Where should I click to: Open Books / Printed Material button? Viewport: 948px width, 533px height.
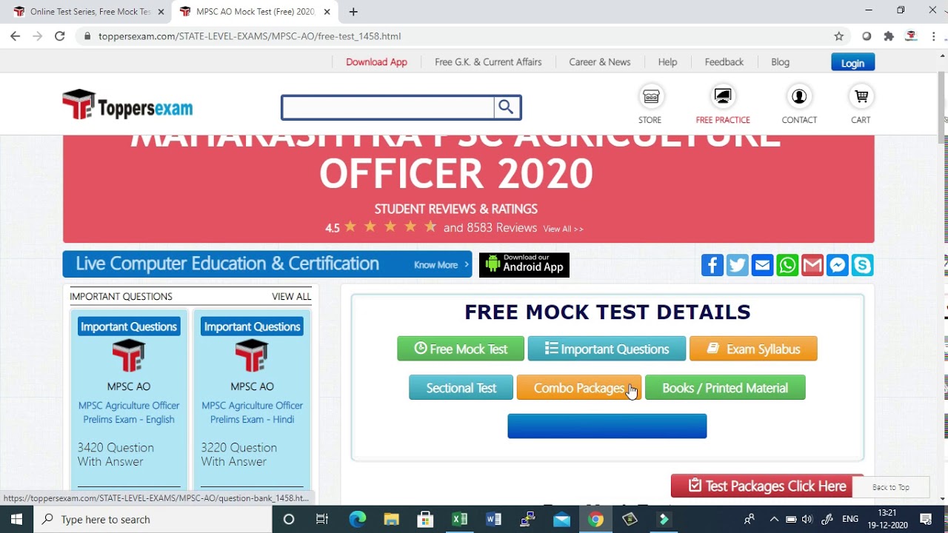coord(725,388)
